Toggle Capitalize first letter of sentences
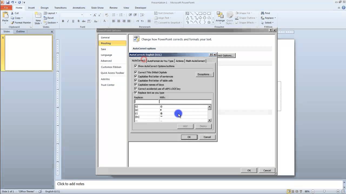Screen dimensions: 346x194 point(136,76)
